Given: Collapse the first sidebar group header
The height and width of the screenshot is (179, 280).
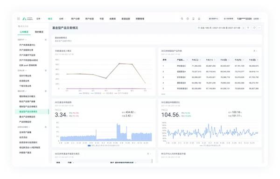Looking at the screenshot, I should click(x=22, y=40).
